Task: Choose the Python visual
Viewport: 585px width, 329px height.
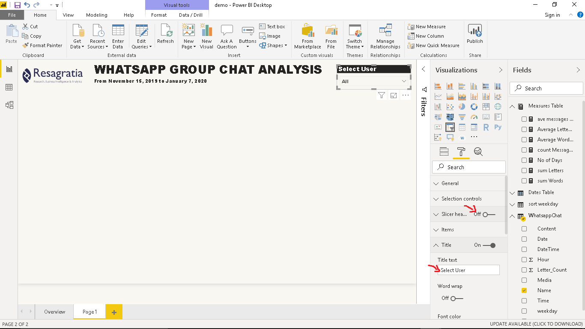Action: (x=498, y=127)
